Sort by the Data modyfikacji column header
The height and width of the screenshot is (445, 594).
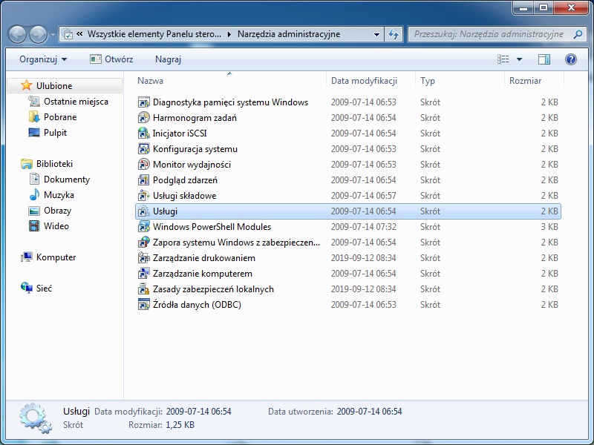[371, 81]
